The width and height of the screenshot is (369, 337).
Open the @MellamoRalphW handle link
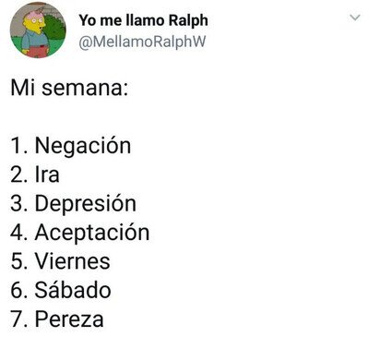142,42
